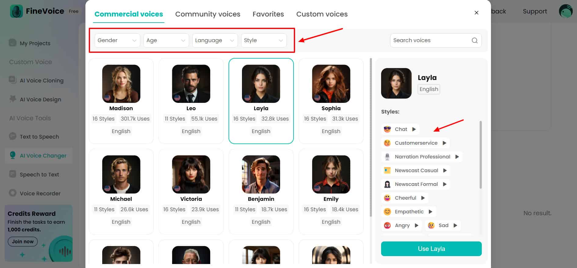Click the user profile avatar
577x268 pixels.
[x=565, y=11]
